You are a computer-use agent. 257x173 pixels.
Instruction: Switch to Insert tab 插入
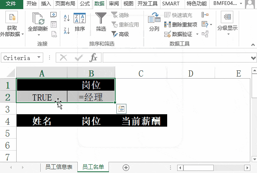point(46,3)
